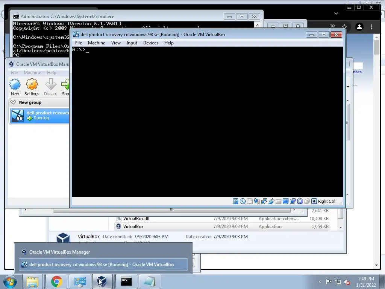385x289 pixels.
Task: Open File menu in VirtualBox Manager window
Action: 14,73
